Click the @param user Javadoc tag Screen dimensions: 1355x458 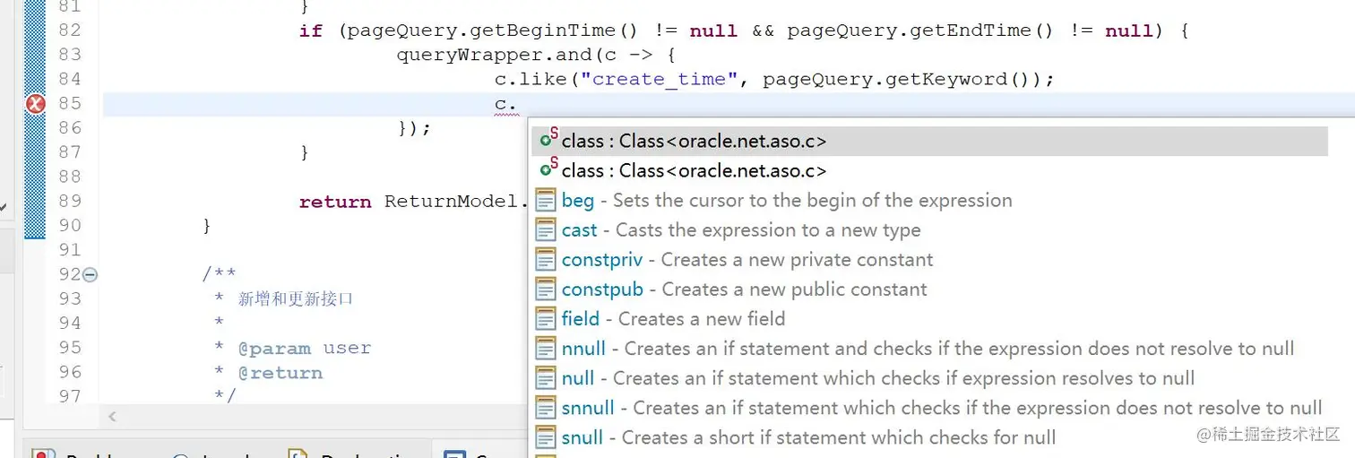click(304, 348)
